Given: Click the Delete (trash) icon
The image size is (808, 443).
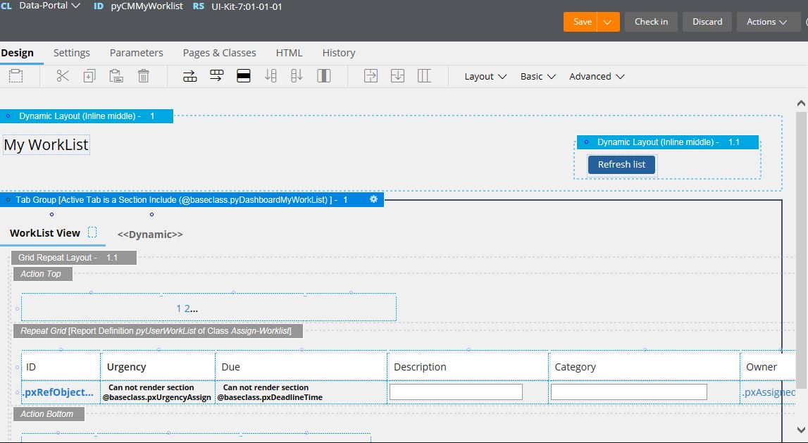Looking at the screenshot, I should pos(144,76).
